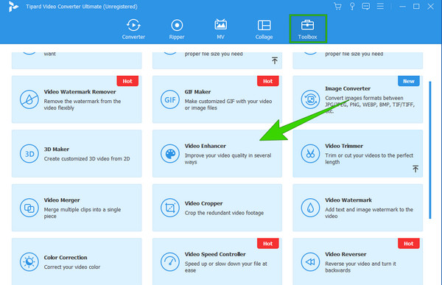Click the Video Speed Controller gauge icon
Image resolution: width=442 pixels, height=285 pixels.
[x=170, y=262]
